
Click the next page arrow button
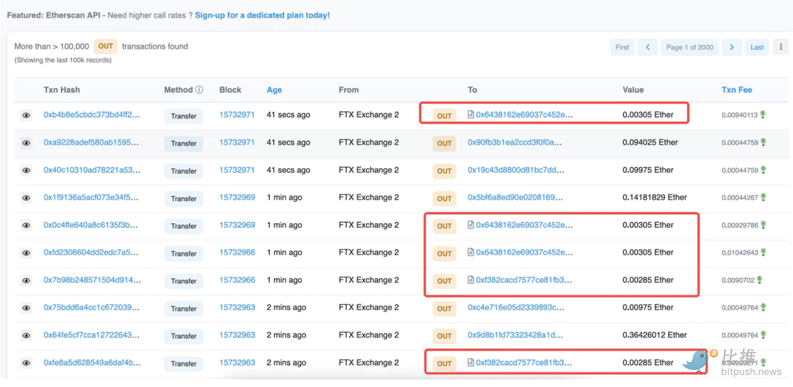[732, 47]
